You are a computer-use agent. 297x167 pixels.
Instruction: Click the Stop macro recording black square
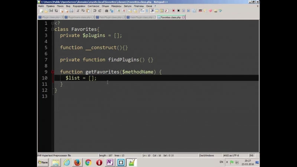tap(179, 11)
